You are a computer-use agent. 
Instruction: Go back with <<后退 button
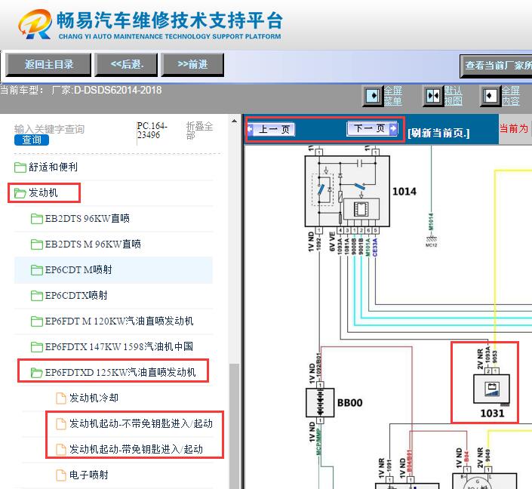point(127,64)
